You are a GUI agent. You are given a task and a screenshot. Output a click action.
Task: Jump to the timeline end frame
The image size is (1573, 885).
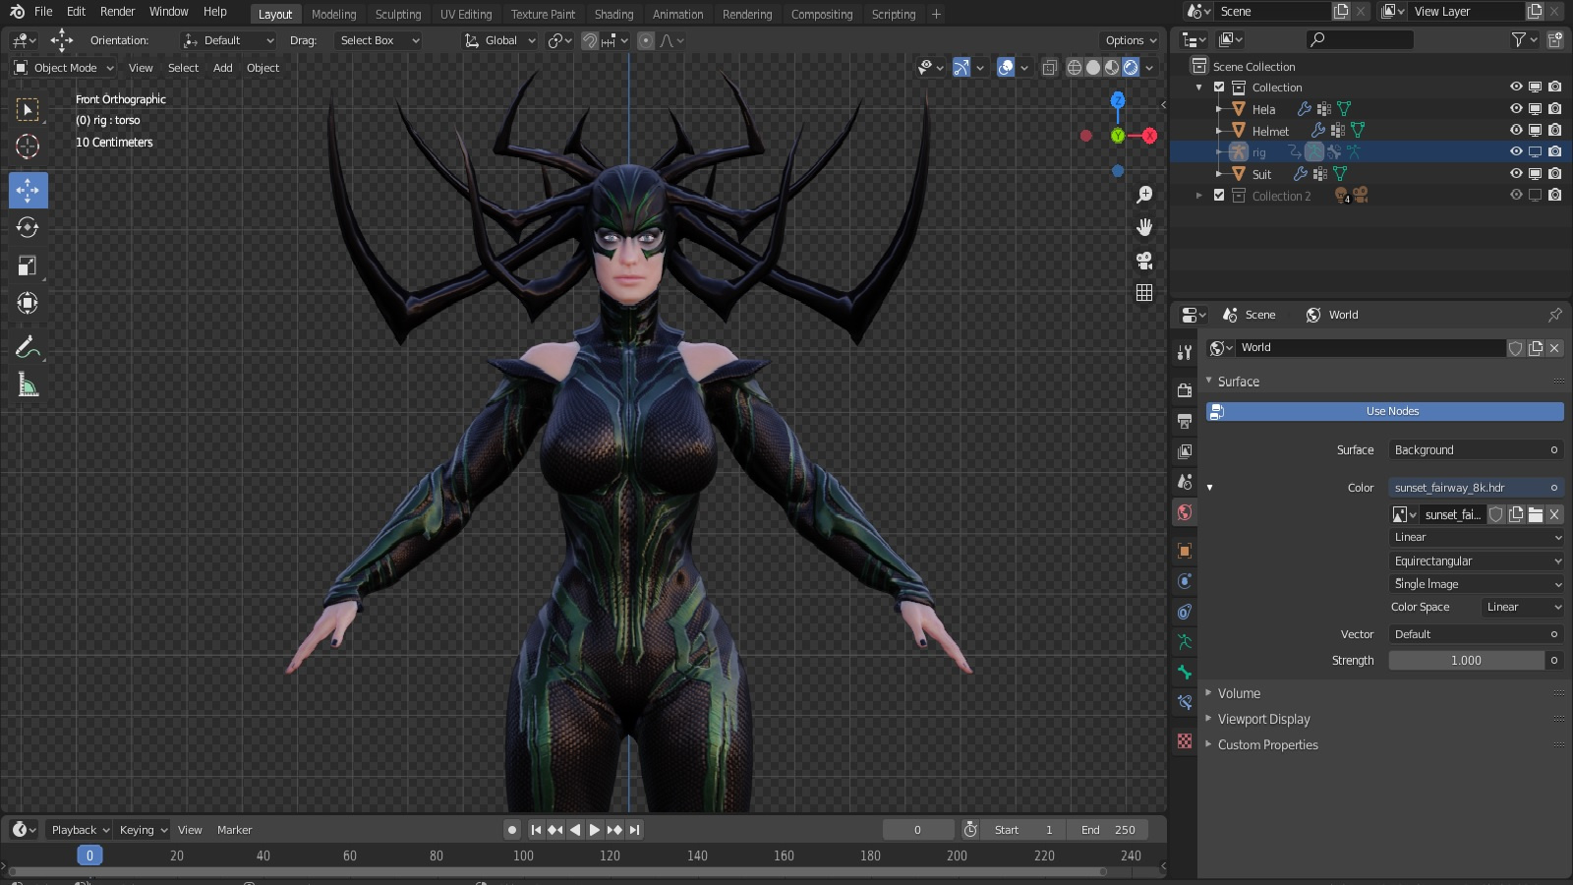(x=634, y=830)
